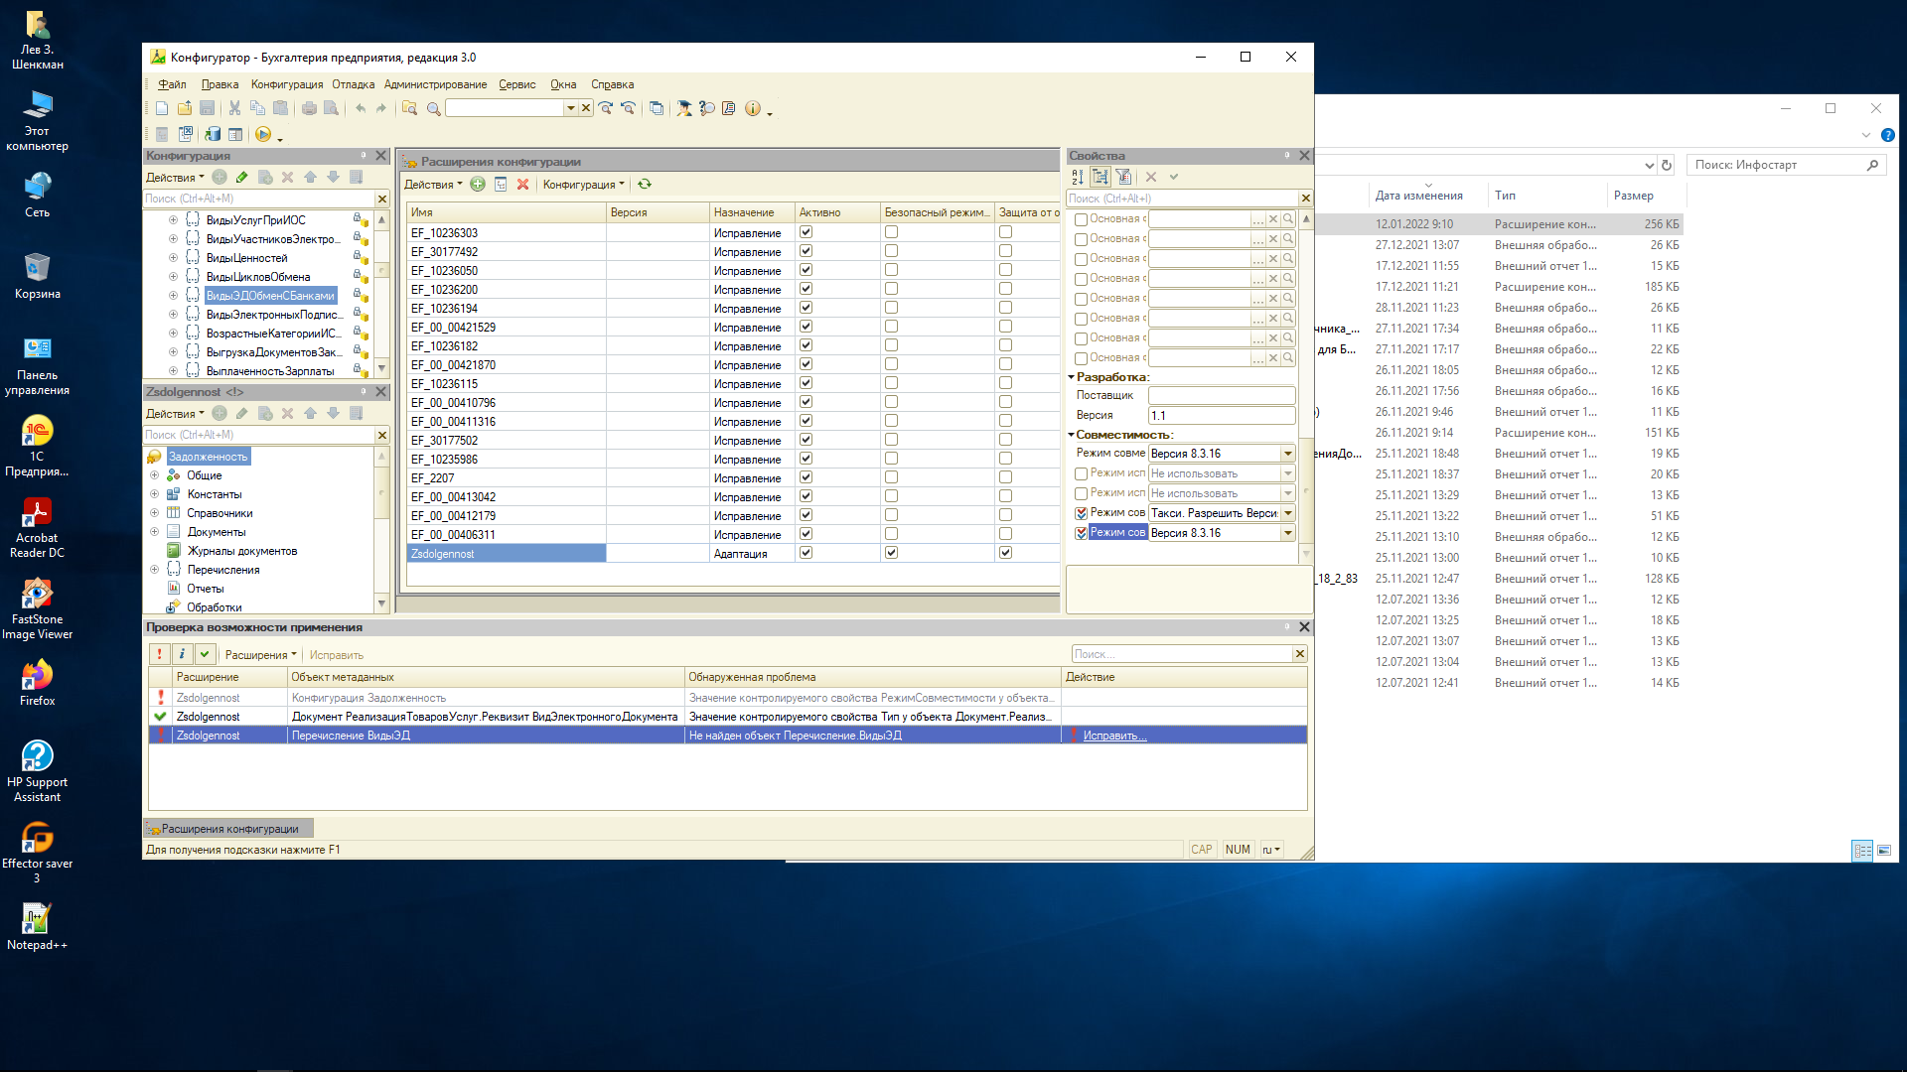Click the green Refresh icon in Extensions toolbar
Viewport: 1907px width, 1072px height.
coord(645,184)
